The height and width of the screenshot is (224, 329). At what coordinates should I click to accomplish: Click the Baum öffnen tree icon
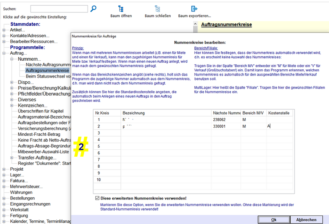[121, 9]
